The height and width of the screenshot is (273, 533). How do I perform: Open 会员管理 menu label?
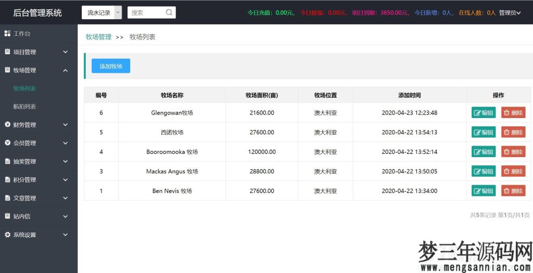pyautogui.click(x=24, y=143)
